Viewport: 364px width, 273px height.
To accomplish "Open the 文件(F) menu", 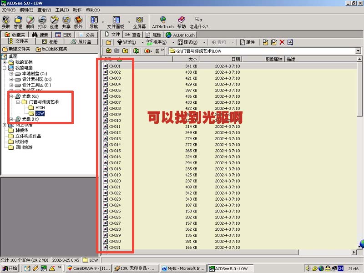I will point(9,10).
